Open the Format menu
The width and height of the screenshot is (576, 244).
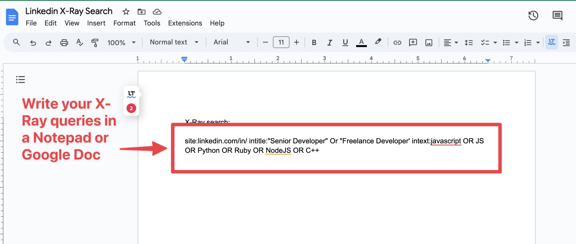coord(124,23)
